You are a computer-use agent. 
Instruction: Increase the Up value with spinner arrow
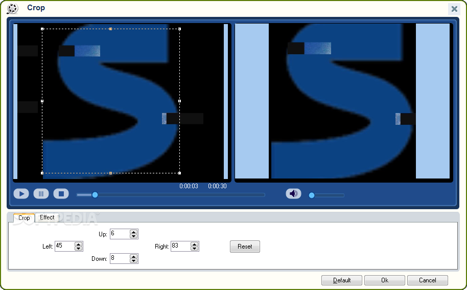[134, 232]
